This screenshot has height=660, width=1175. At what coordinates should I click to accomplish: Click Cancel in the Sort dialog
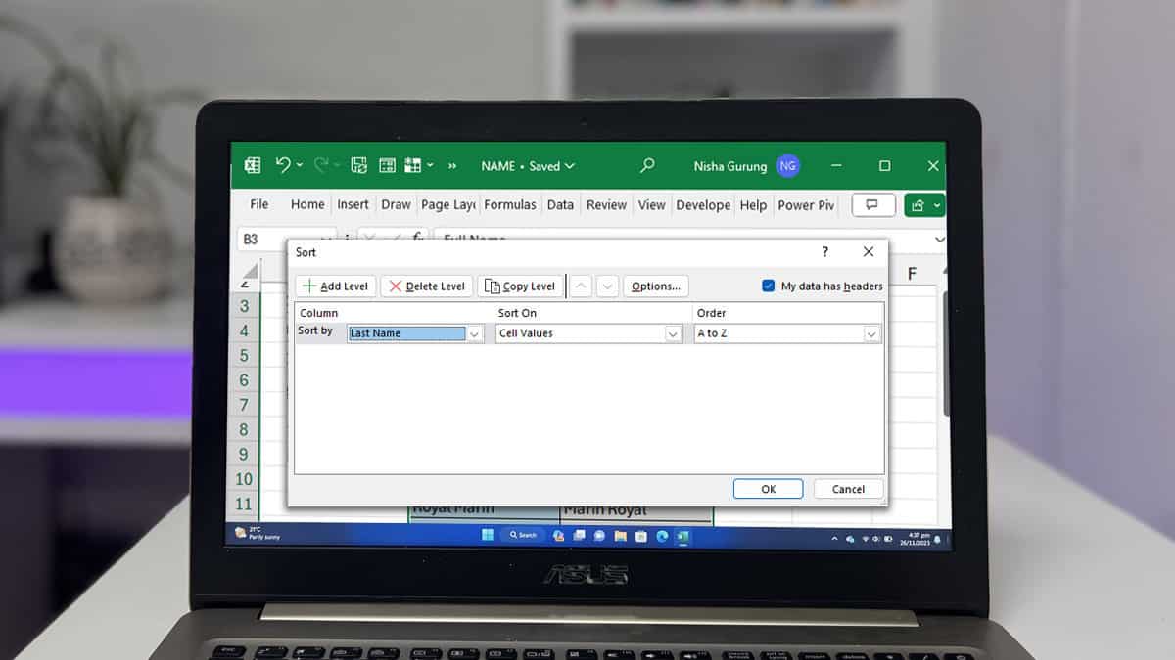click(x=848, y=489)
